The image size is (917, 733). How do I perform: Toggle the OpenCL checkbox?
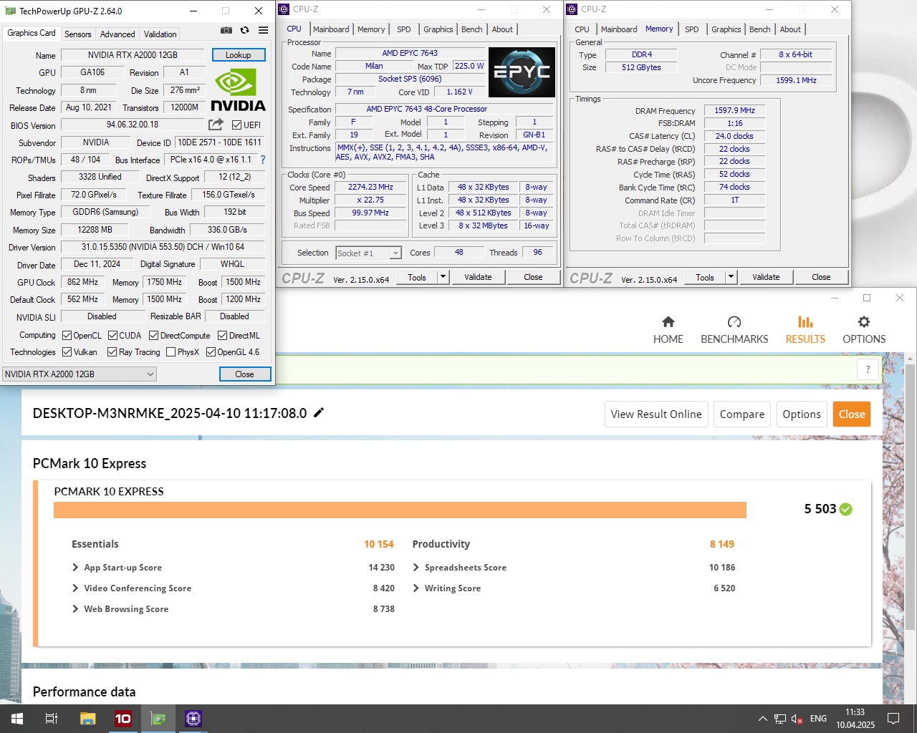(67, 335)
